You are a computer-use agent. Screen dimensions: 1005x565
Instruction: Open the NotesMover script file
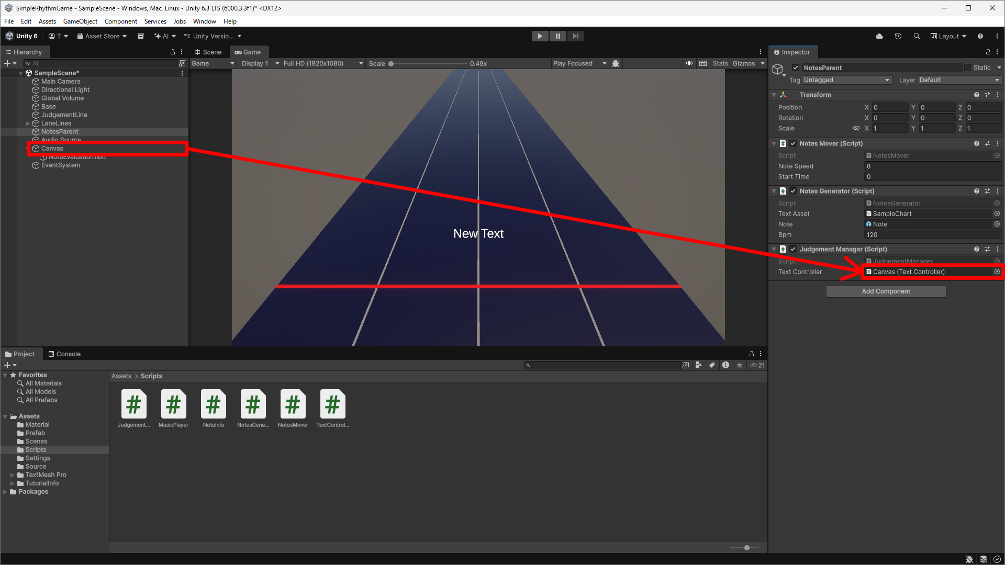tap(293, 404)
